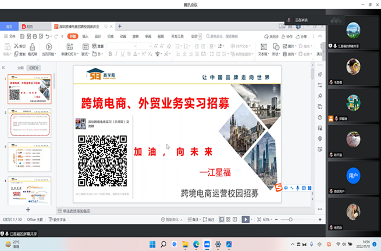Click the Redo arrow icon
Viewport: 381px width, 251px height.
(x=56, y=37)
